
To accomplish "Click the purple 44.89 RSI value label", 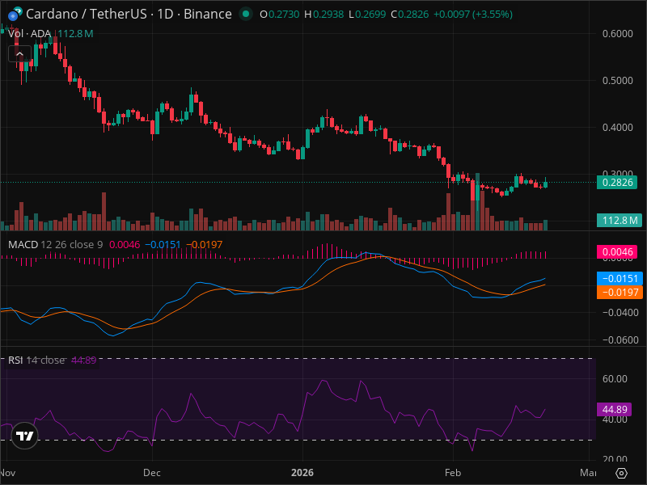I will click(x=615, y=410).
